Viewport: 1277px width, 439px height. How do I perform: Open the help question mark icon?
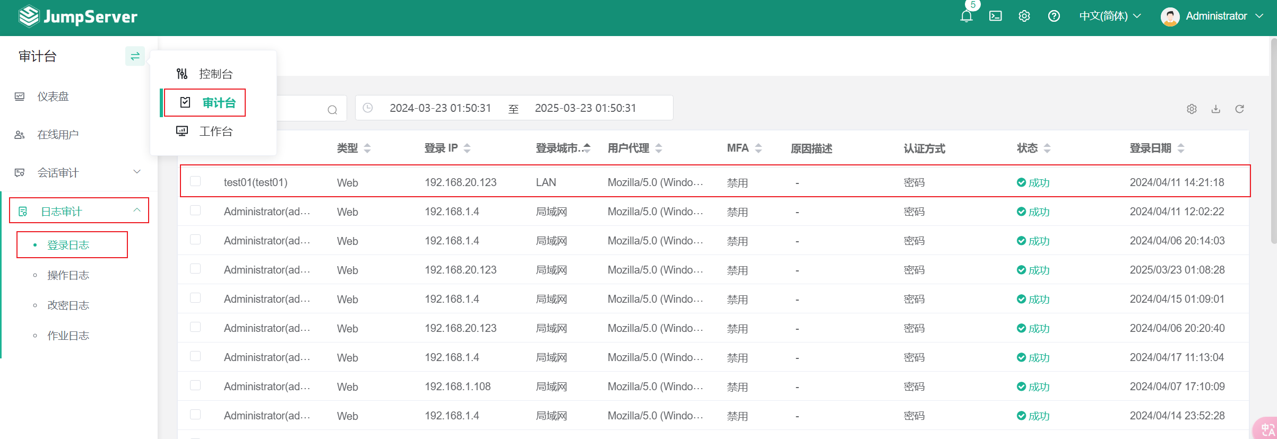[1054, 16]
